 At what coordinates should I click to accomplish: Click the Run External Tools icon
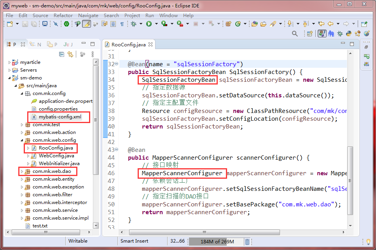point(180,24)
